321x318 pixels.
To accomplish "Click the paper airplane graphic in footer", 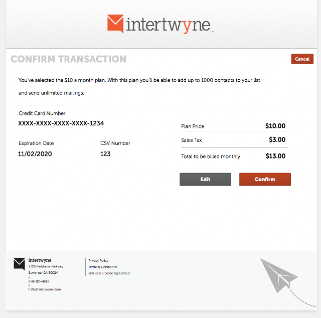I will click(278, 275).
